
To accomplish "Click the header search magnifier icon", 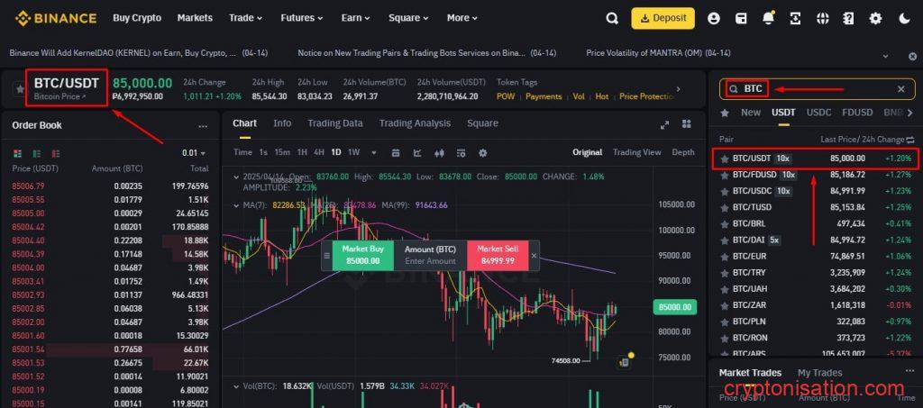I will pos(612,18).
